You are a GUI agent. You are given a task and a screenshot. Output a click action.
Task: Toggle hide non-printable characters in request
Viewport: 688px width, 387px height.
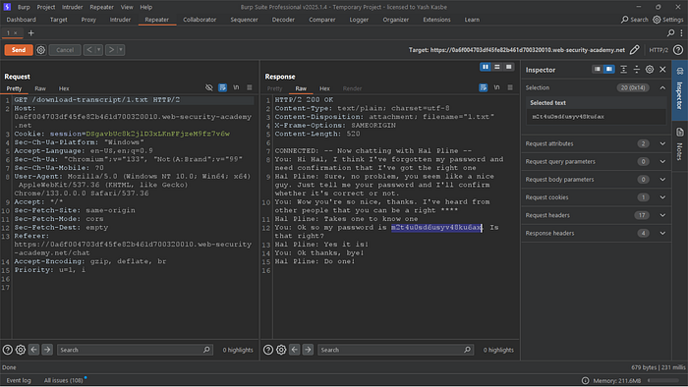click(x=208, y=87)
